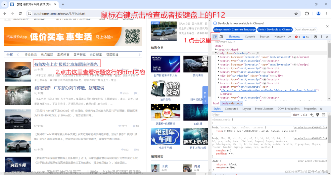Open the Layout tab
This screenshot has height=175, width=331.
[247, 109]
